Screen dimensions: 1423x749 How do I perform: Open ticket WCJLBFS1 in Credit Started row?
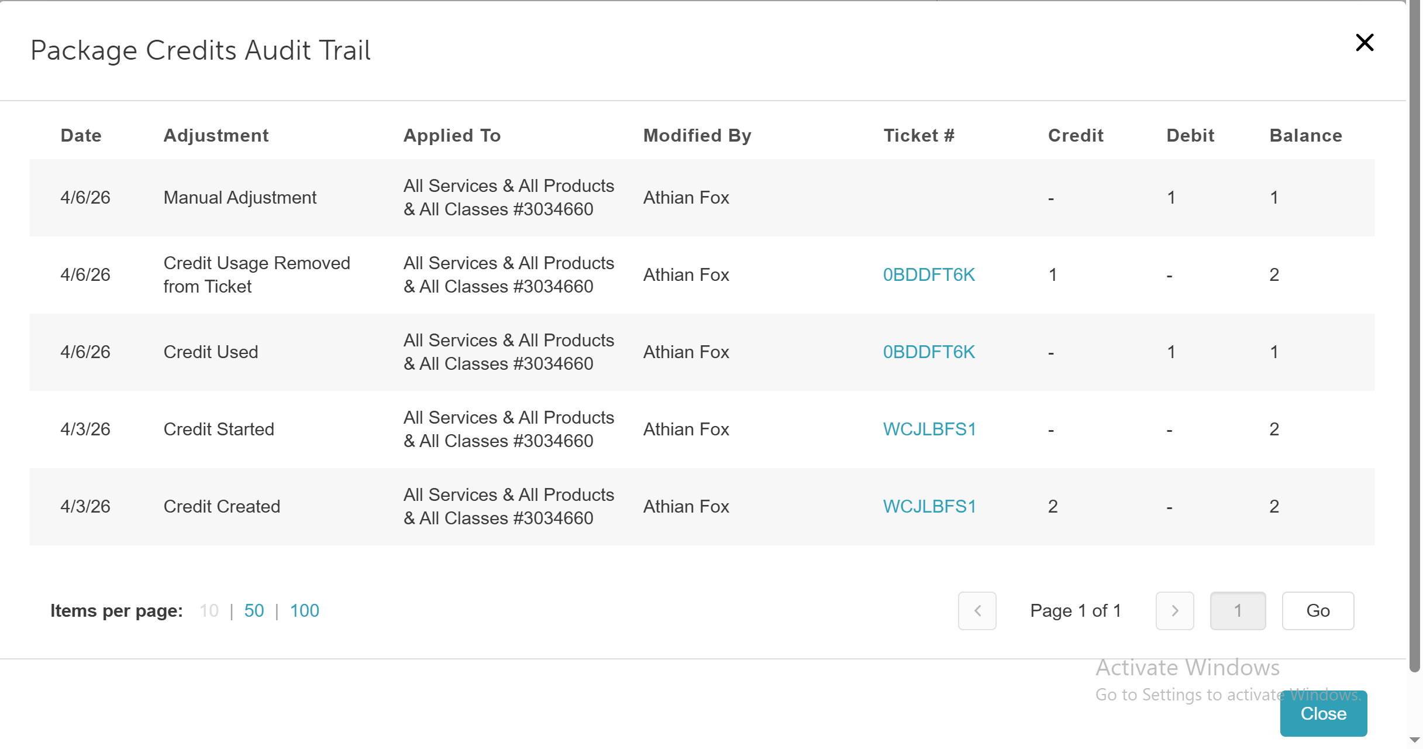click(x=929, y=430)
